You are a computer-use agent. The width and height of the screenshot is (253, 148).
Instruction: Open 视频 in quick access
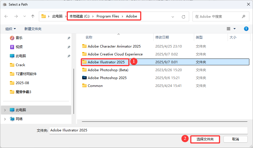pos(19,47)
